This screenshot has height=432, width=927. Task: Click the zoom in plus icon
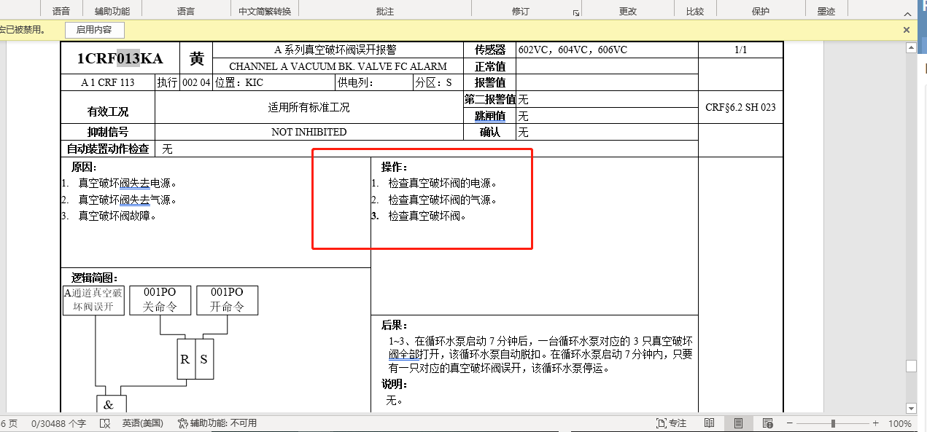[875, 423]
